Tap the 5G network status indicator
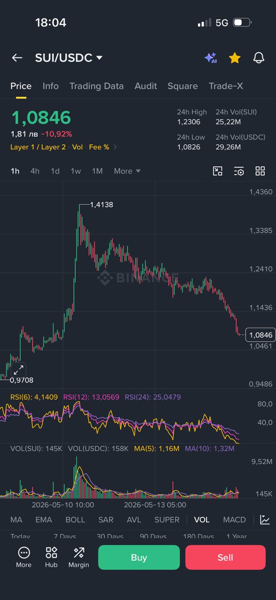The image size is (276, 600). click(221, 22)
